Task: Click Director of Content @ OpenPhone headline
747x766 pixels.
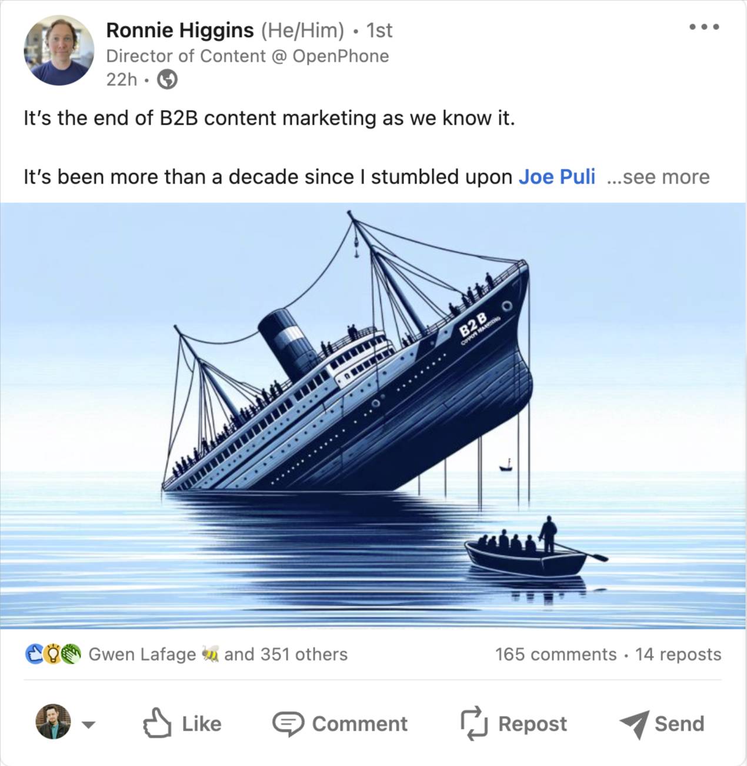Action: (248, 56)
